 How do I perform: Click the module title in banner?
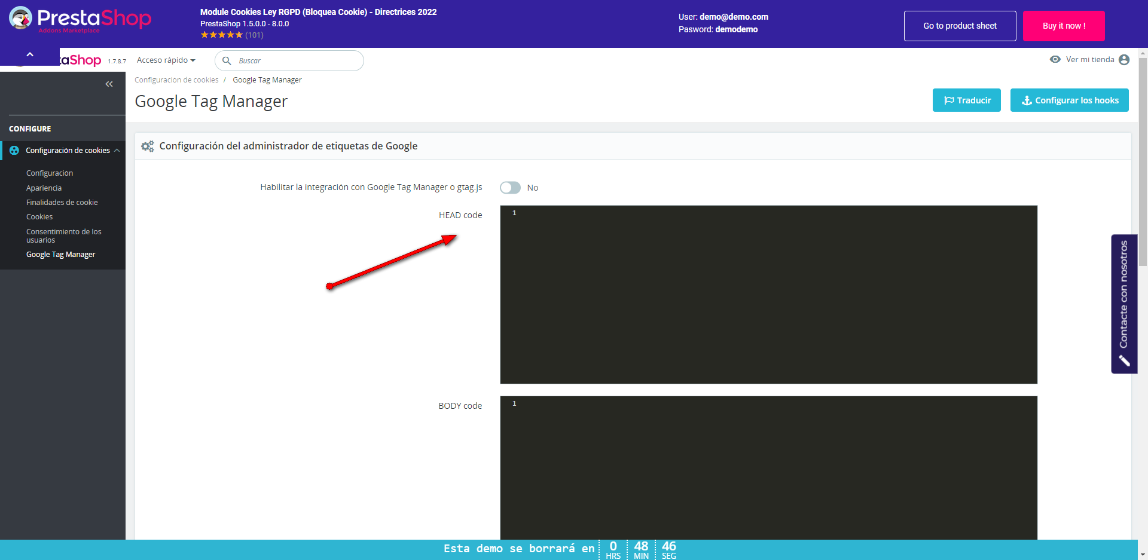pyautogui.click(x=318, y=12)
